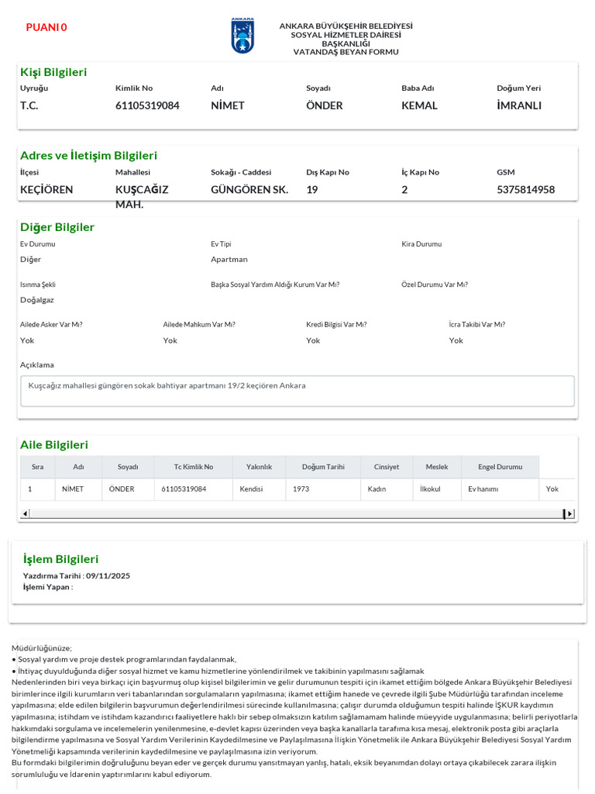
Task: Click the Ev Tipi value Apartman
Action: (229, 259)
